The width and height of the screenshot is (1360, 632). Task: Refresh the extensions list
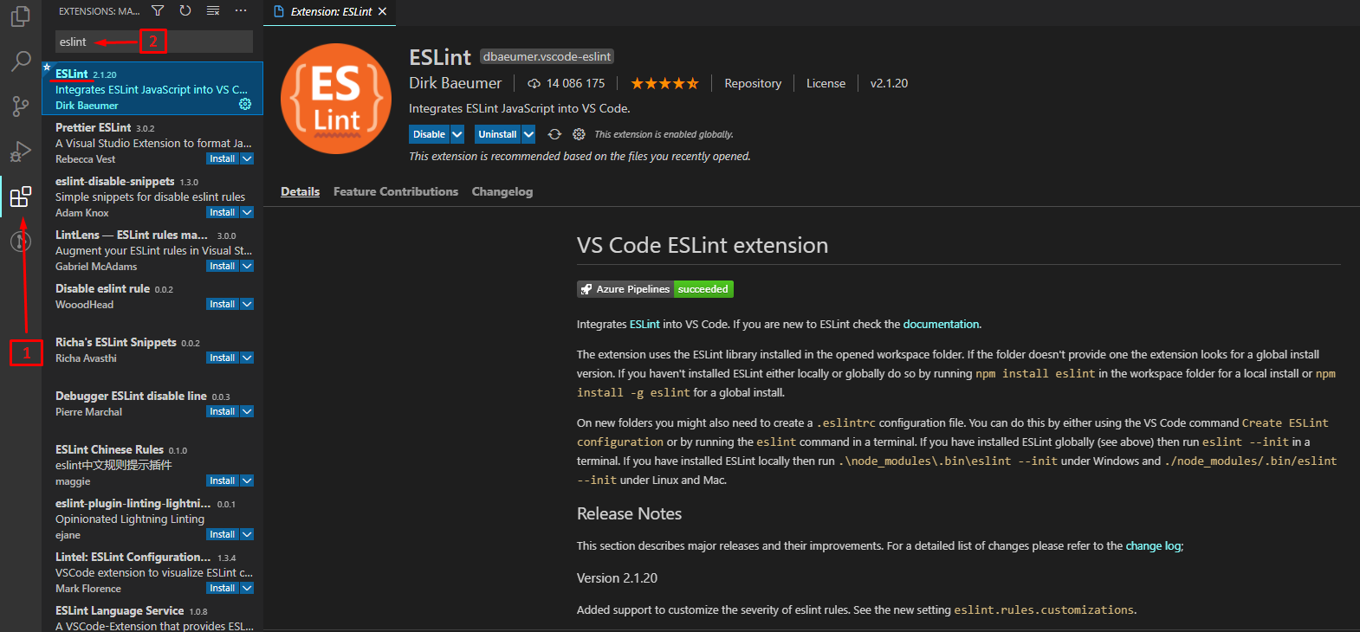pyautogui.click(x=185, y=10)
